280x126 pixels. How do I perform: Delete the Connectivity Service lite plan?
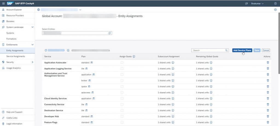268,104
